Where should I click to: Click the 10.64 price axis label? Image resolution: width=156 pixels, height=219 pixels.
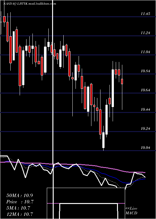click(x=145, y=90)
